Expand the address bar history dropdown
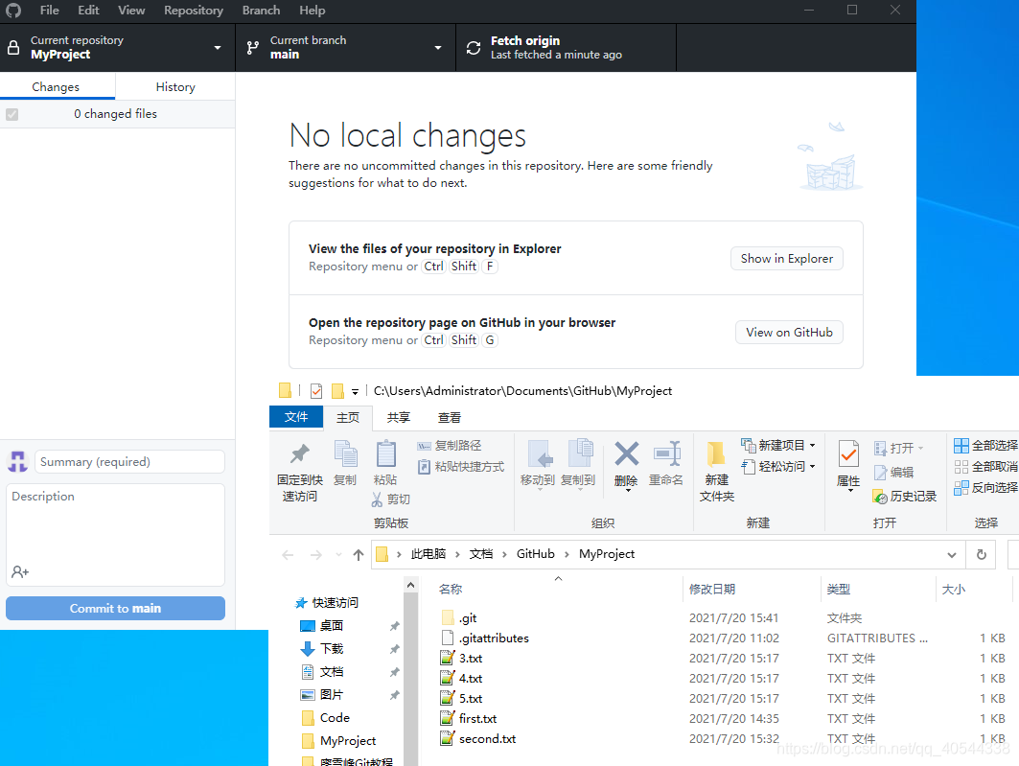This screenshot has width=1019, height=766. point(951,555)
